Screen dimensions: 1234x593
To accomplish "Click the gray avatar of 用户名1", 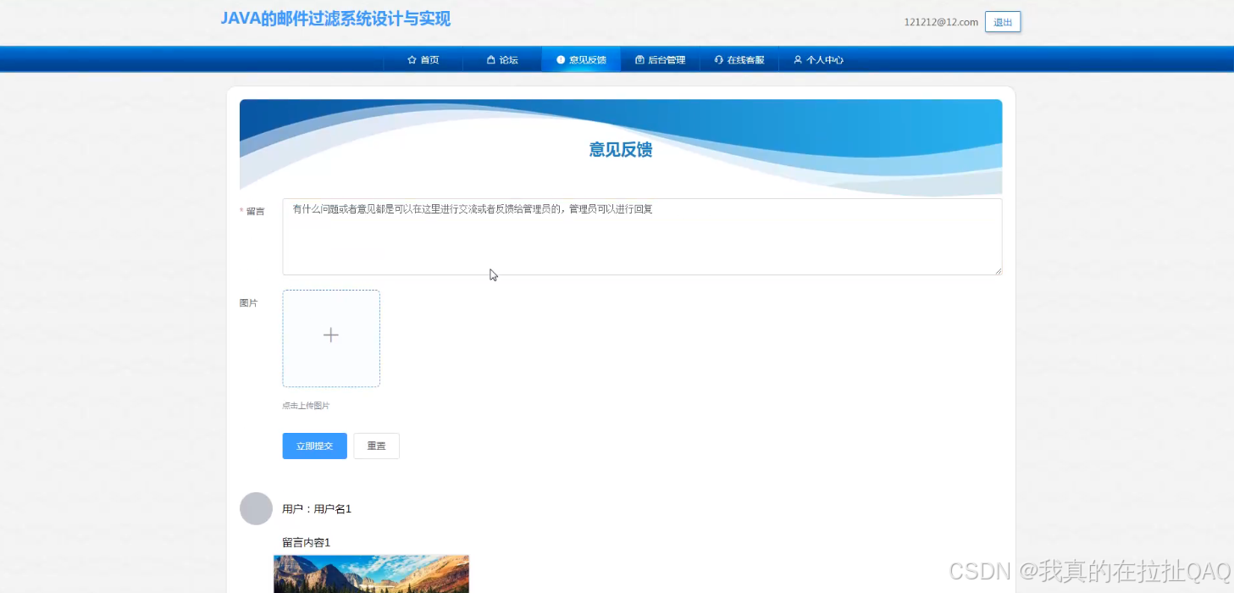I will [257, 508].
